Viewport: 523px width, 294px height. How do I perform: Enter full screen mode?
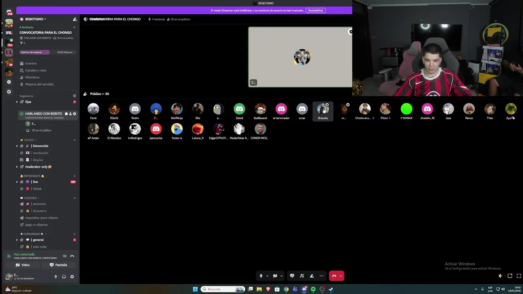click(519, 276)
